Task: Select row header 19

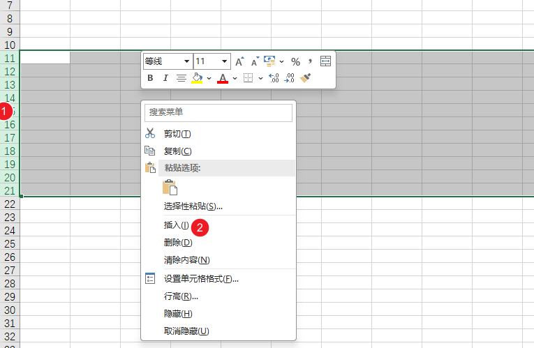Action: [x=10, y=164]
